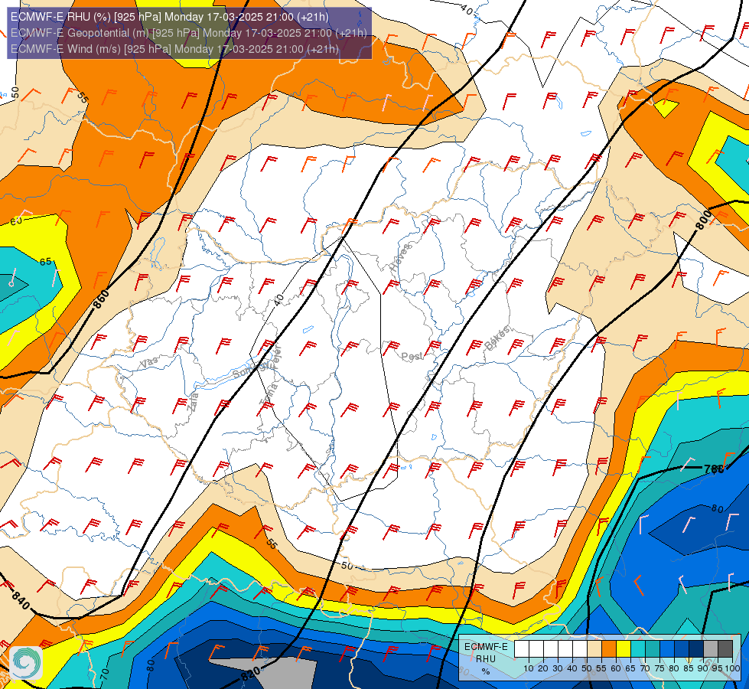Pick the light gray 90–95 legend swatch
The image size is (749, 689).
[711, 649]
